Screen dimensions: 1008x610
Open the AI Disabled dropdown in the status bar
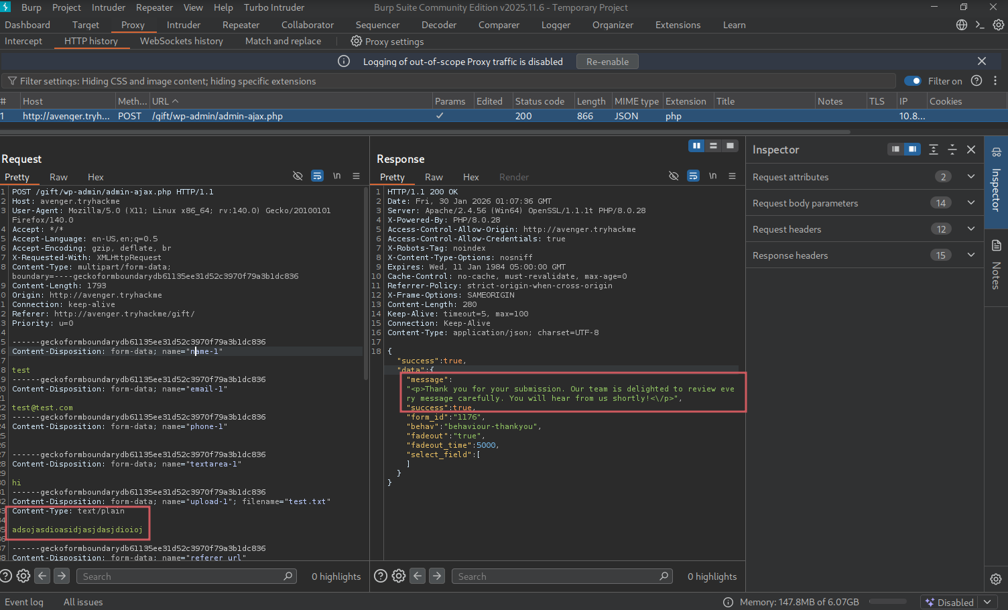coord(986,602)
